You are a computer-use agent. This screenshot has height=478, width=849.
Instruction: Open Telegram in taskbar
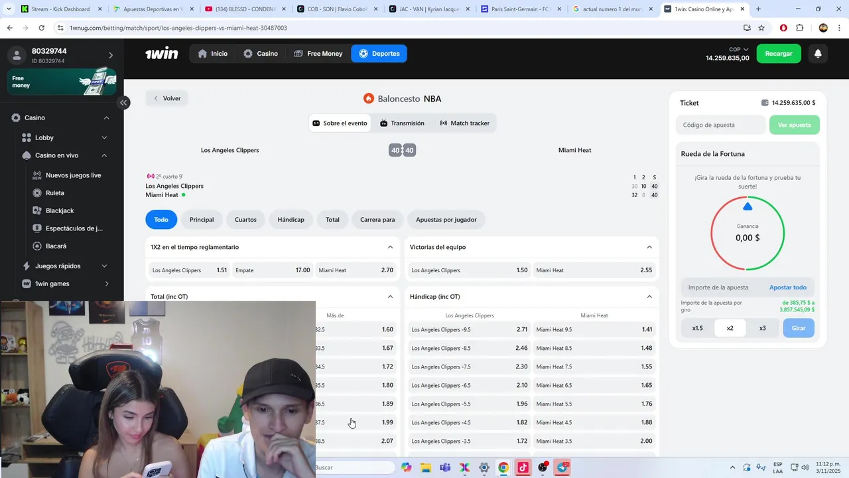click(563, 467)
